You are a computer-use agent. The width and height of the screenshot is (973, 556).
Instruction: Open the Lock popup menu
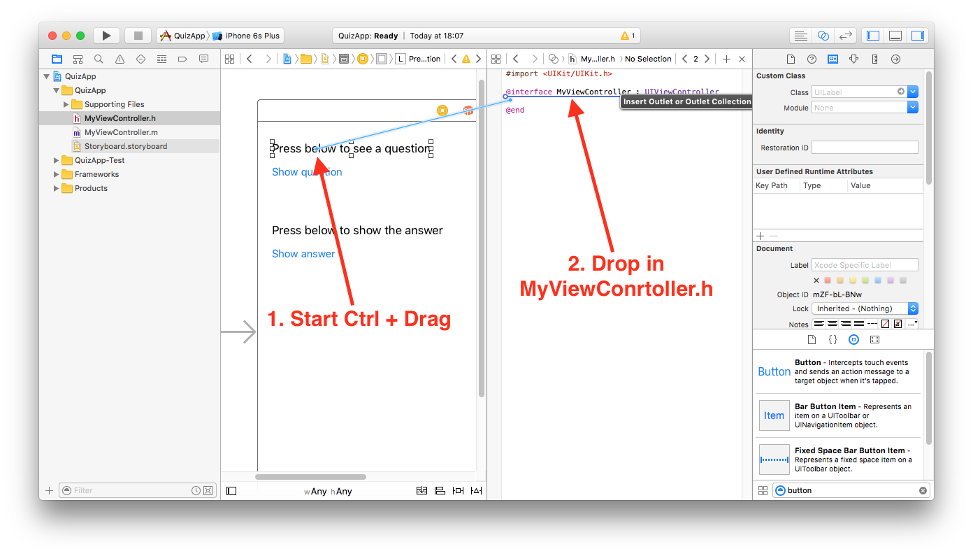865,308
